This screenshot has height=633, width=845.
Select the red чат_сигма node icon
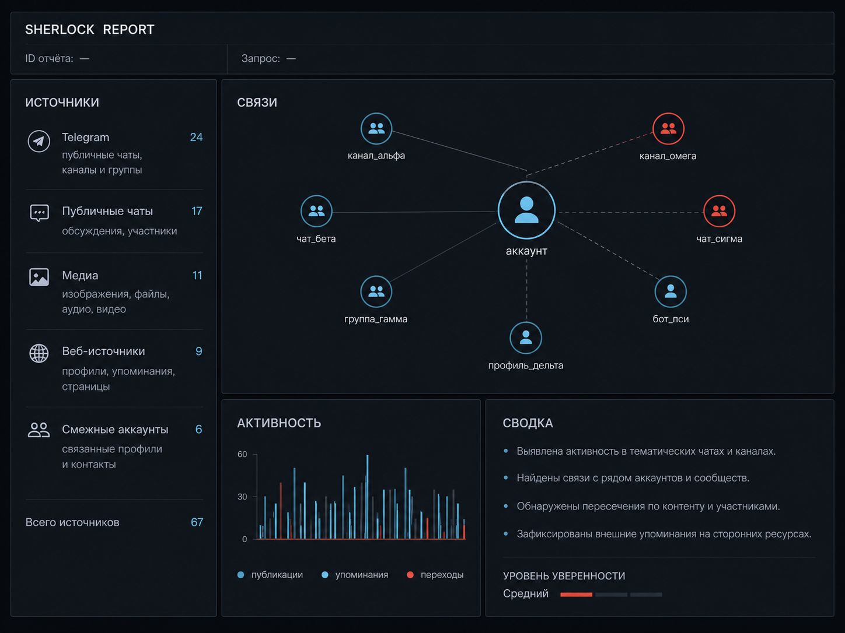pyautogui.click(x=719, y=211)
